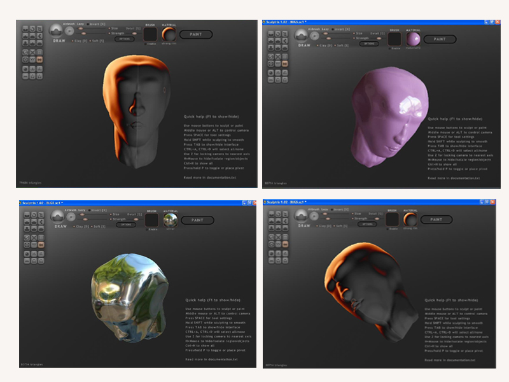Select the Inflate brush icon
The width and height of the screenshot is (509, 382).
click(32, 36)
